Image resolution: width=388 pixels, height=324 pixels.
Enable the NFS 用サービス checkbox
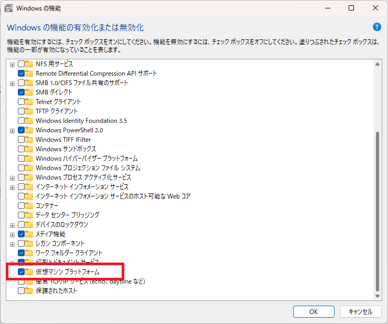[x=21, y=64]
